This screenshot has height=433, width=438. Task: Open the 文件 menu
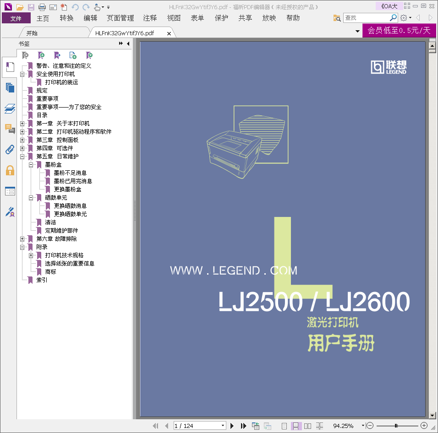click(x=16, y=18)
